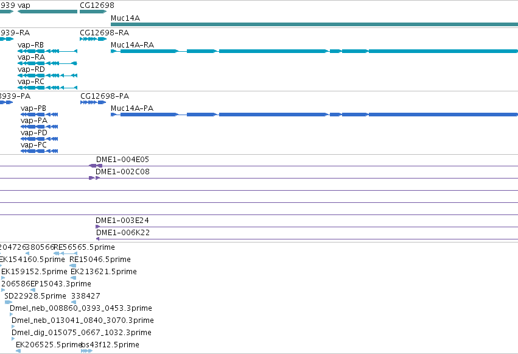Select the vap-RC transcript
This screenshot has width=518, height=354.
[47, 88]
